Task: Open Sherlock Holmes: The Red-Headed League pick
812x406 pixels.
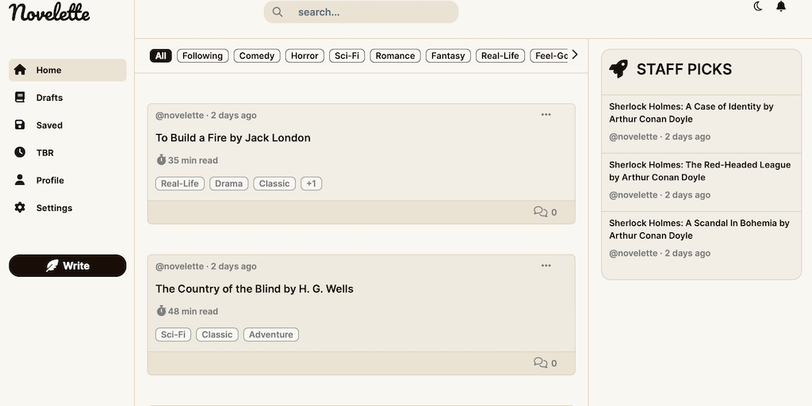Action: 699,171
